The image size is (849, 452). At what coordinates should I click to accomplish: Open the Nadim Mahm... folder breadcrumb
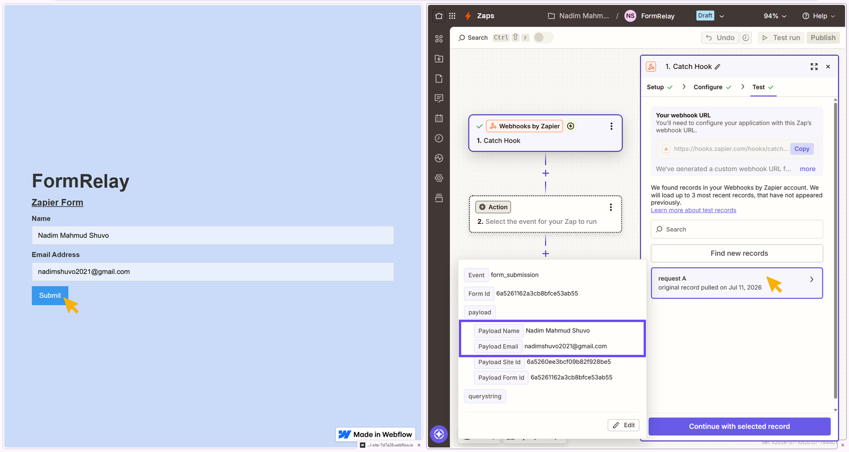[578, 16]
